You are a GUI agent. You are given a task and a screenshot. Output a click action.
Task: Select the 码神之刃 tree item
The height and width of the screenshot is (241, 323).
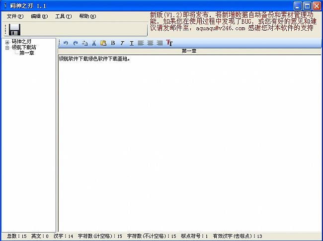tap(21, 42)
